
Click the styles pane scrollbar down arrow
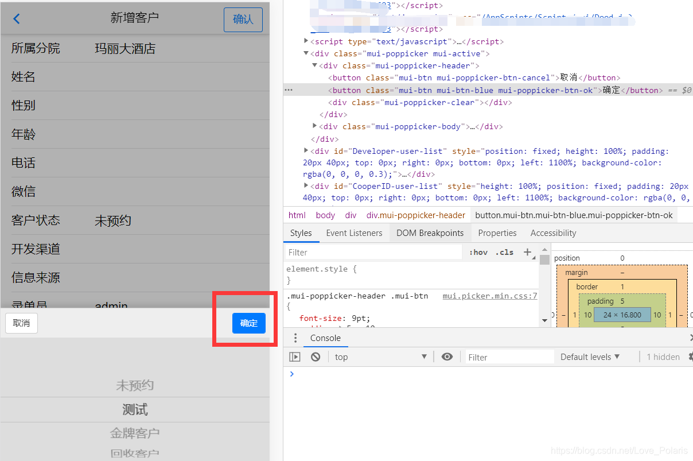pos(545,320)
